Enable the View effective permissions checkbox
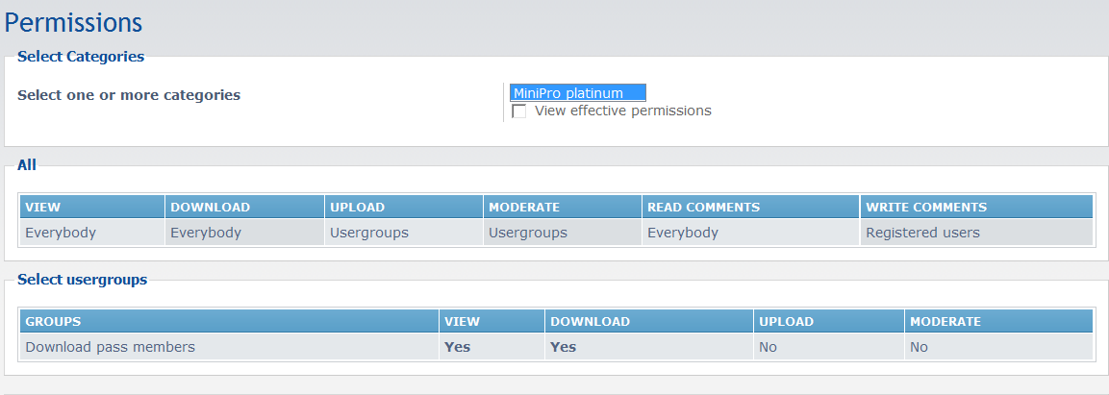Viewport: 1109px width, 395px height. tap(519, 111)
